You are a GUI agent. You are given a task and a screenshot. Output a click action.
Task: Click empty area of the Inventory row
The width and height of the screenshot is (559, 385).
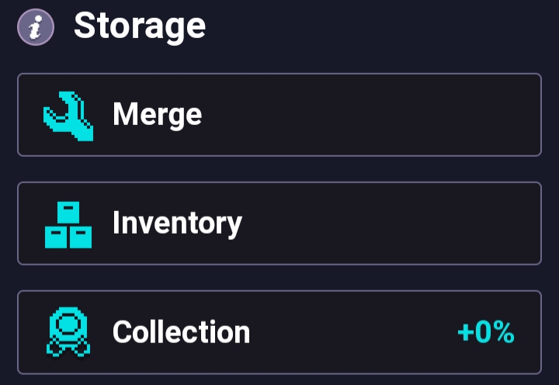[392, 224]
